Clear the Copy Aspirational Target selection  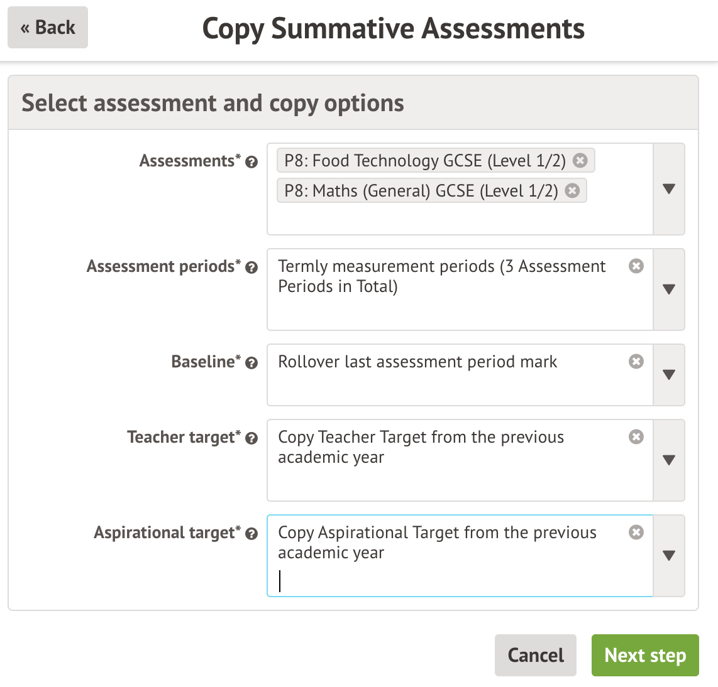(x=636, y=533)
